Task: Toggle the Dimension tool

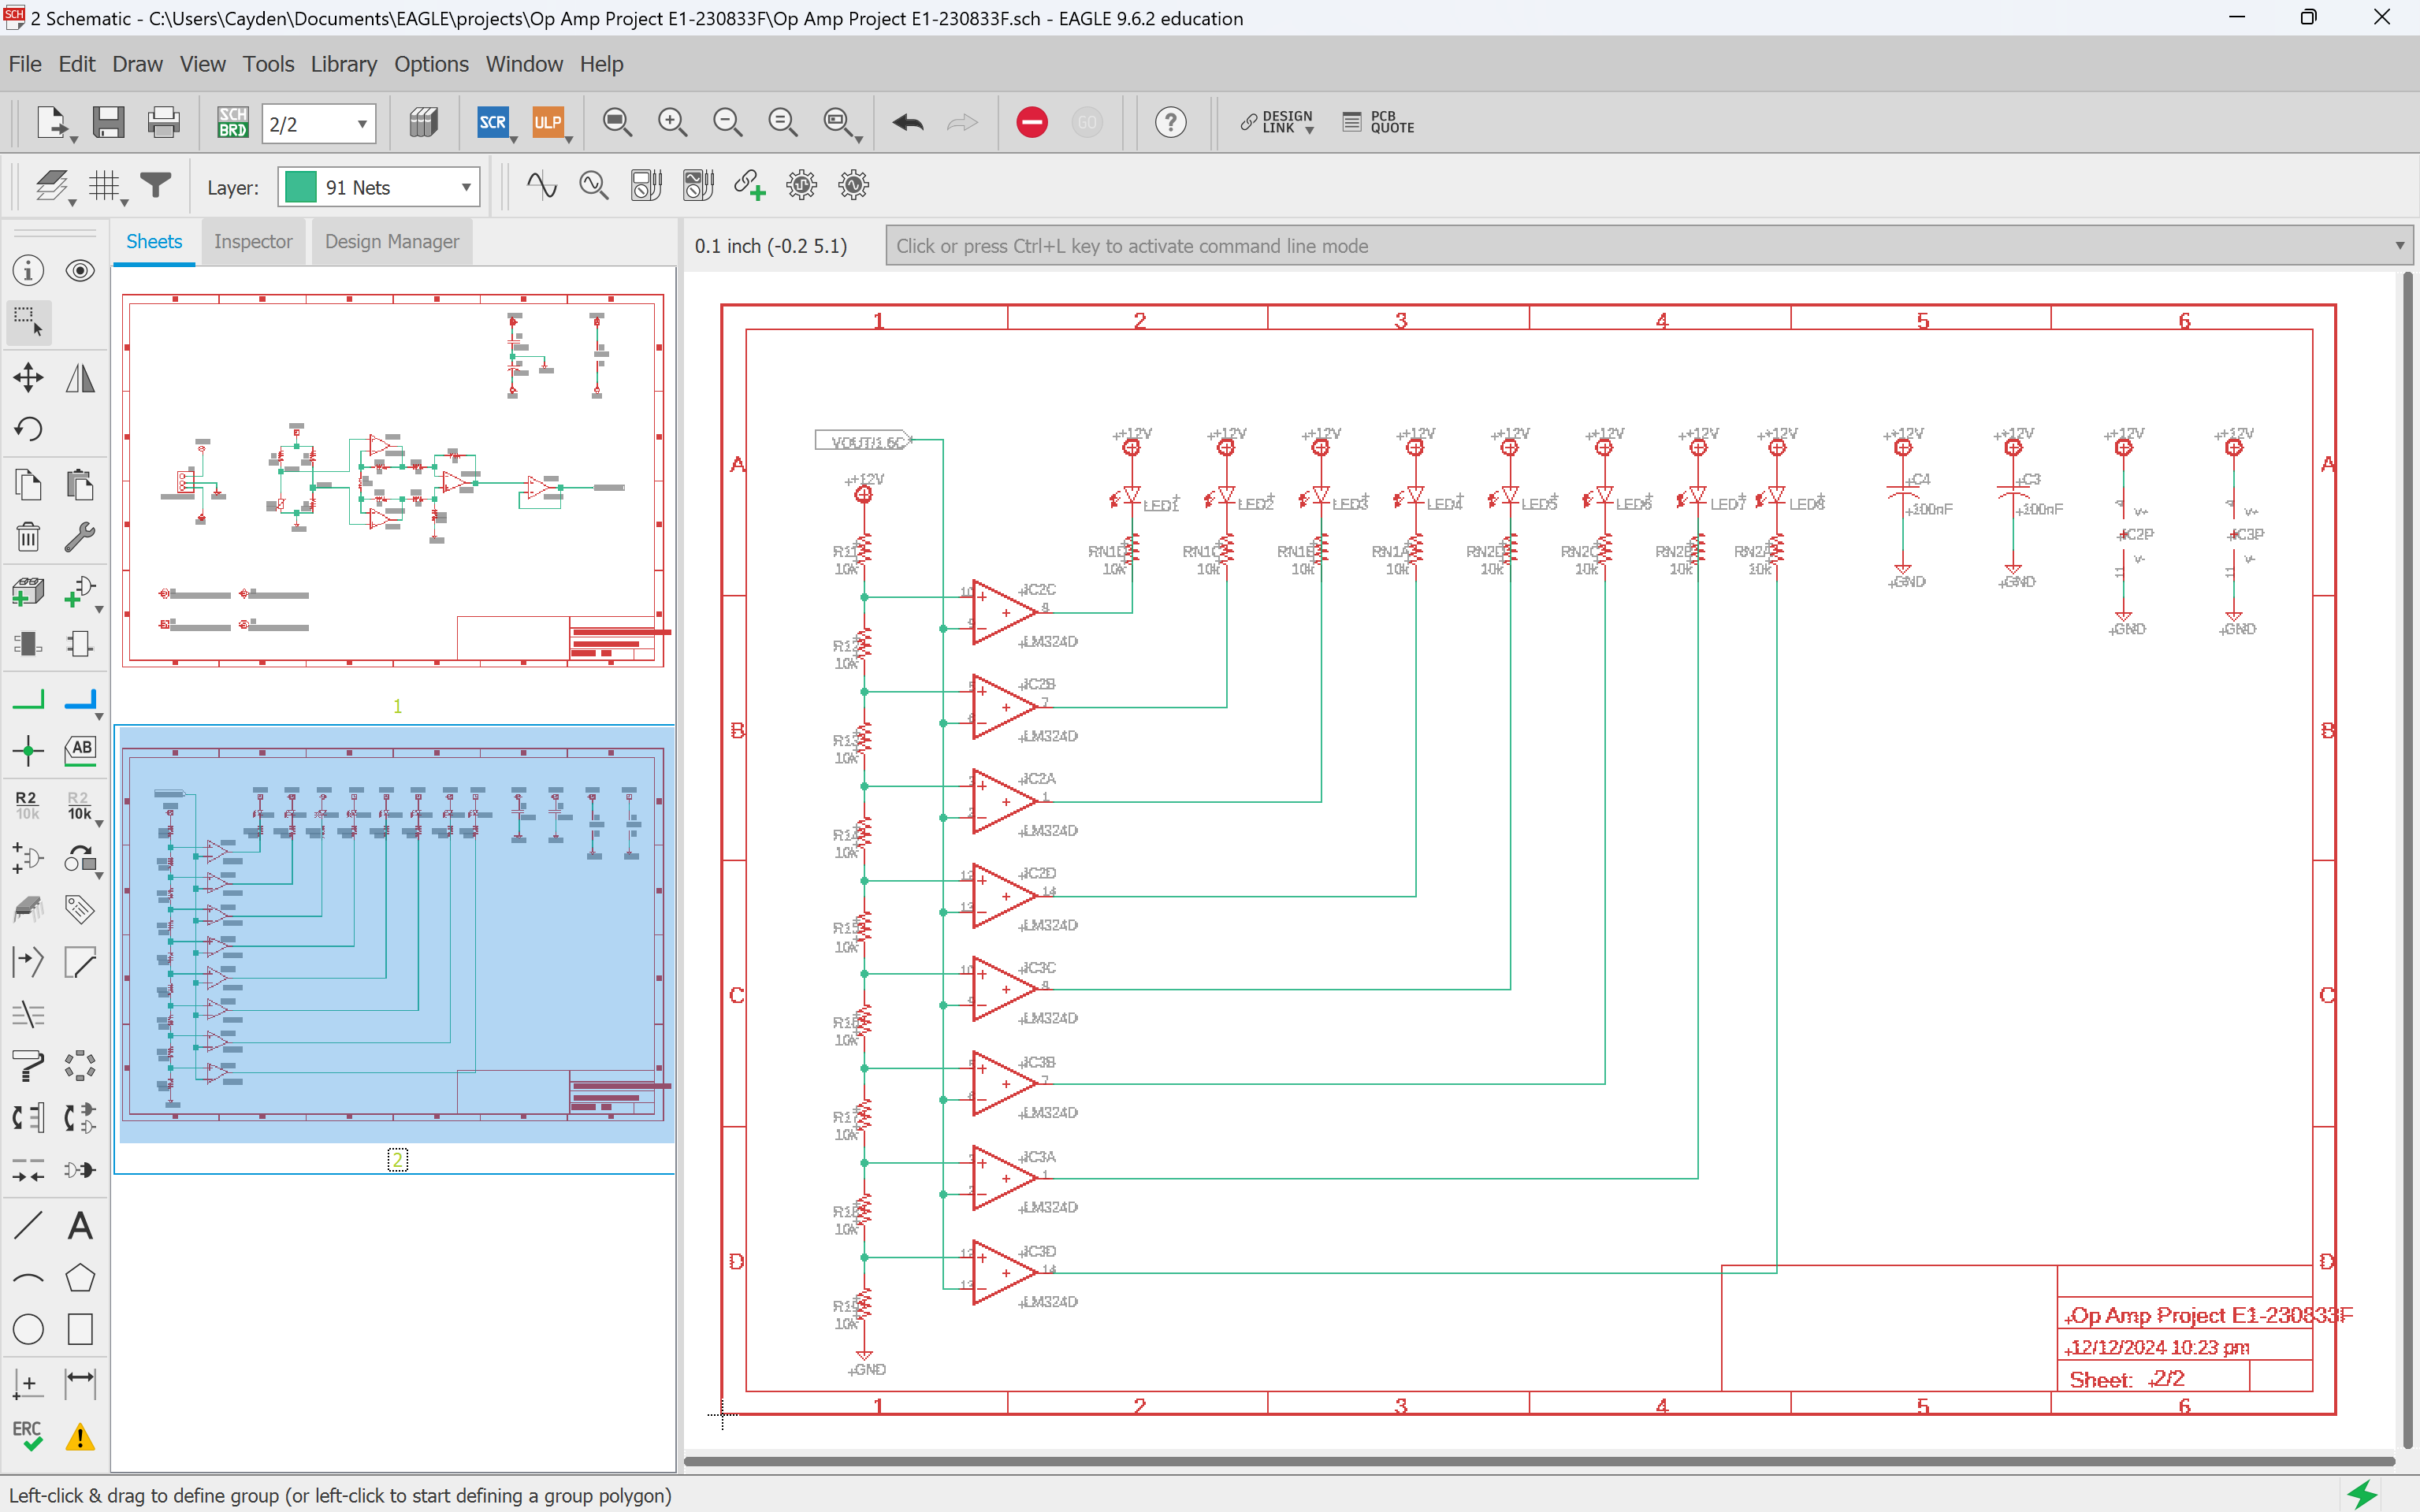Action: [x=80, y=1384]
